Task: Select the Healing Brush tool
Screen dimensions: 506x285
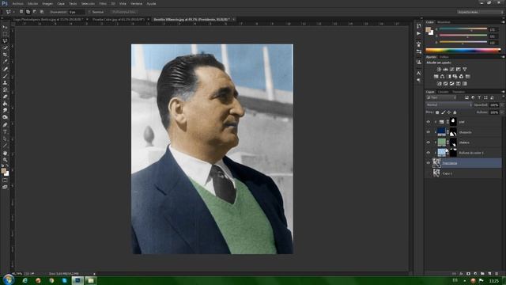Action: [x=5, y=69]
